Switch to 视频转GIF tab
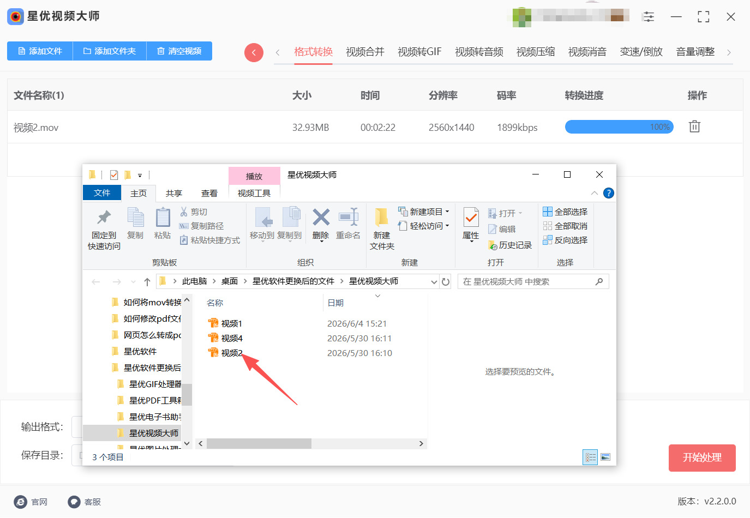 click(419, 52)
